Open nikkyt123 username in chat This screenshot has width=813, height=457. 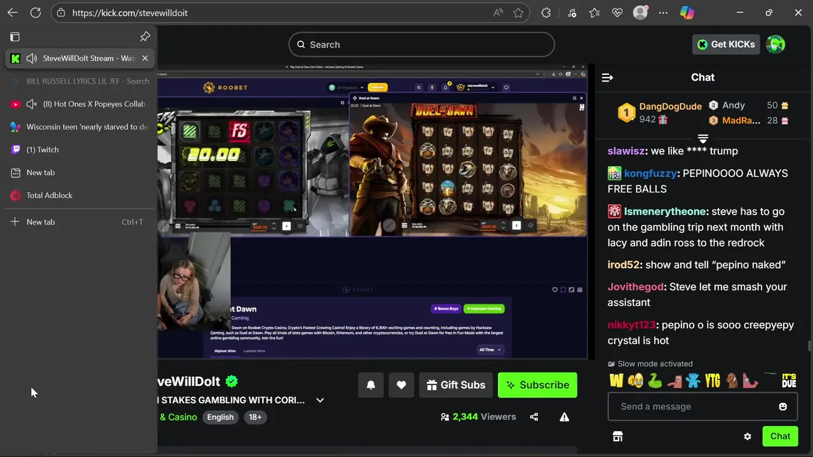coord(631,325)
